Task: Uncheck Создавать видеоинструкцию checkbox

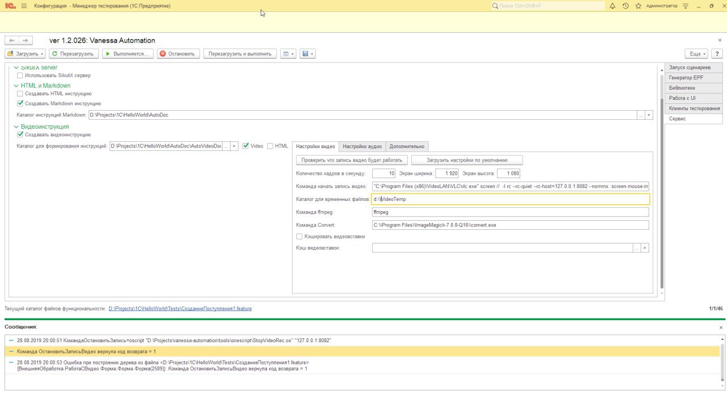Action: tap(20, 135)
